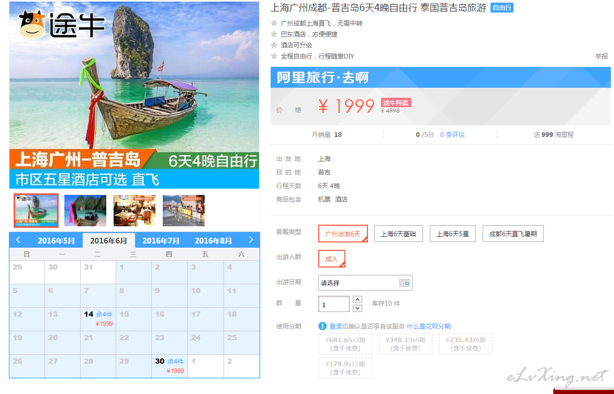Click the blue info icon near 登录

tap(322, 326)
